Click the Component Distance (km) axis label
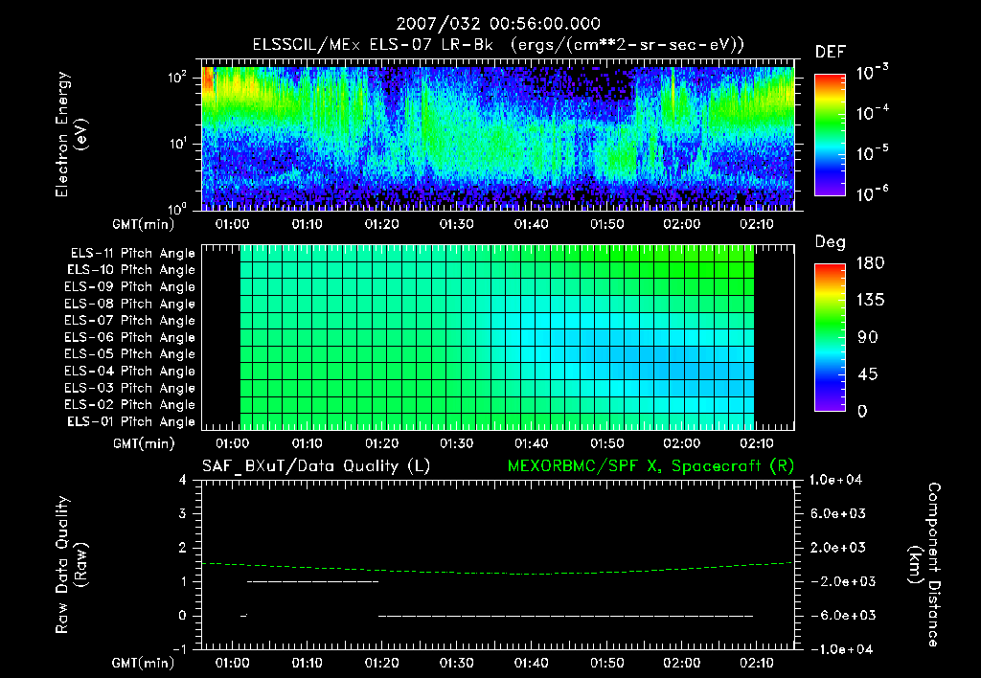 coord(925,565)
